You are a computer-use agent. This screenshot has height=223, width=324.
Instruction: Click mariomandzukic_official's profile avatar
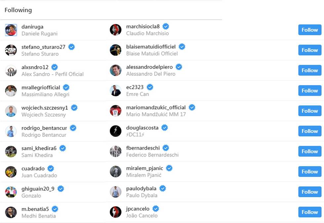115,111
